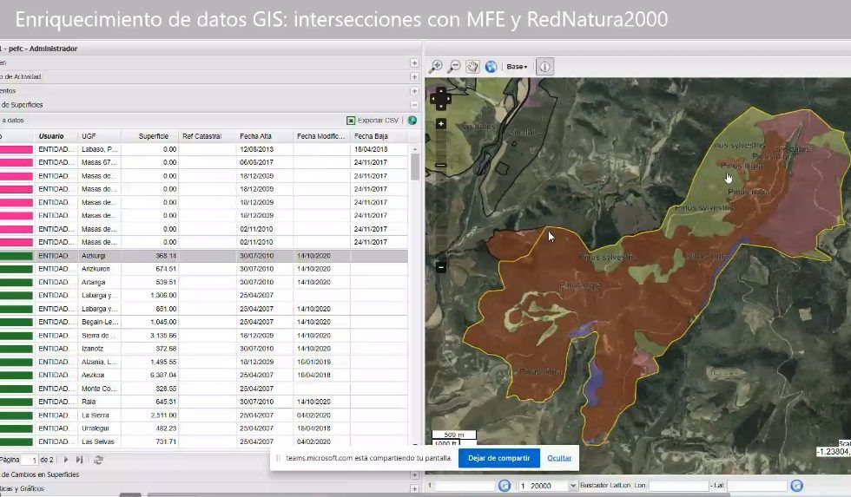
Task: Click the Lon coordinate input field
Action: (678, 486)
